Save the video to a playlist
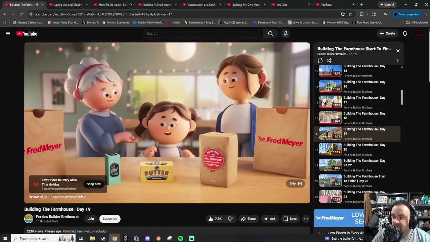 (290, 219)
